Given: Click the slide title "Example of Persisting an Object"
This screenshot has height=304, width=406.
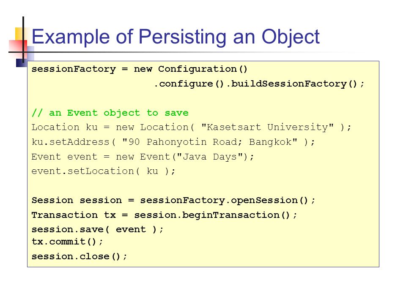Looking at the screenshot, I should pyautogui.click(x=175, y=37).
